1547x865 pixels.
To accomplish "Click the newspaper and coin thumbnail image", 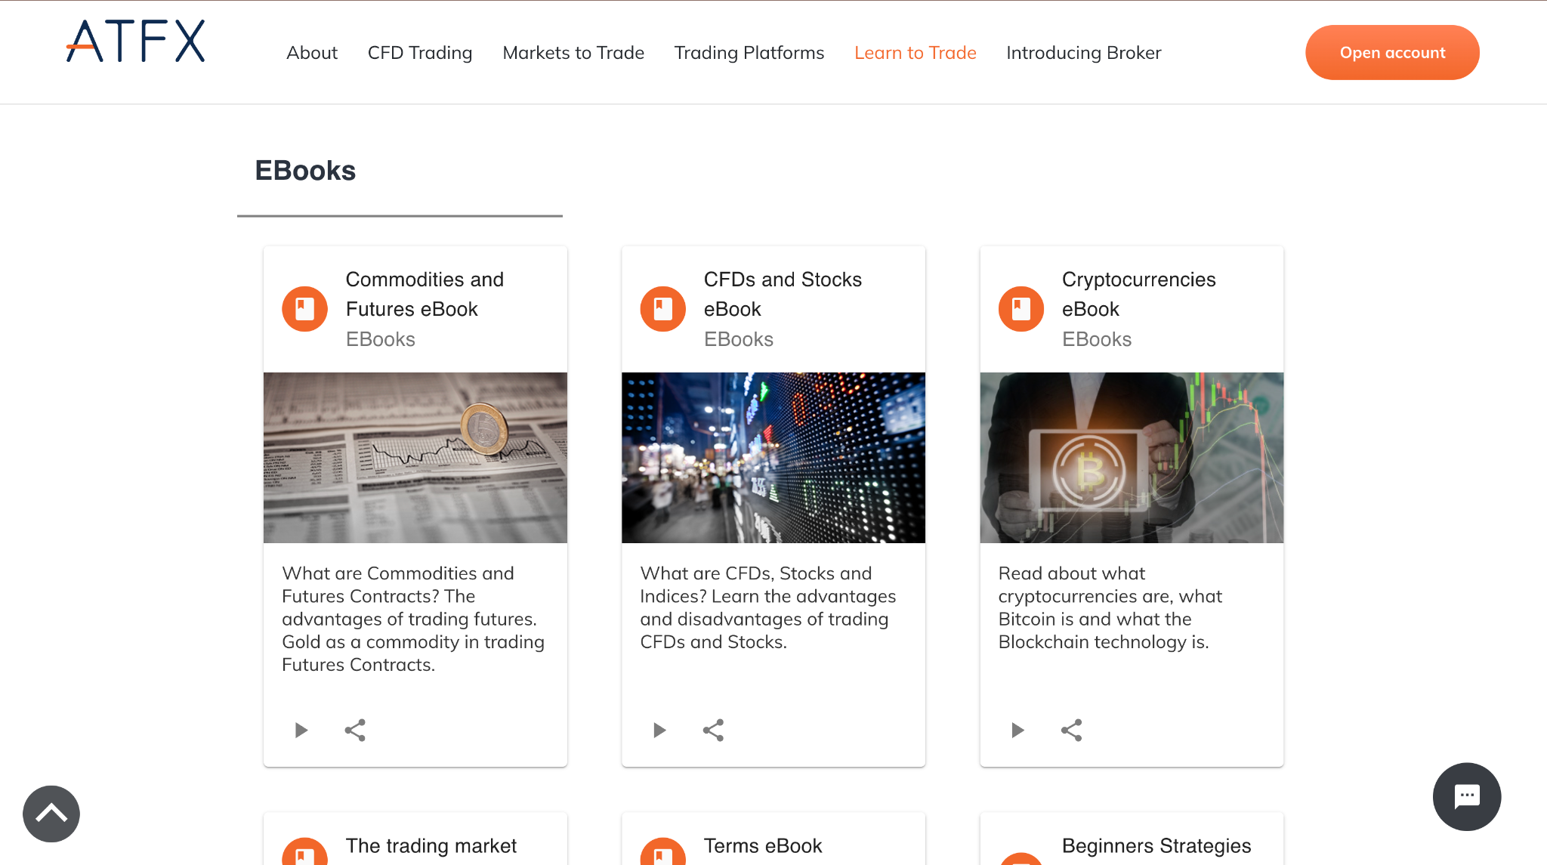I will tap(415, 458).
